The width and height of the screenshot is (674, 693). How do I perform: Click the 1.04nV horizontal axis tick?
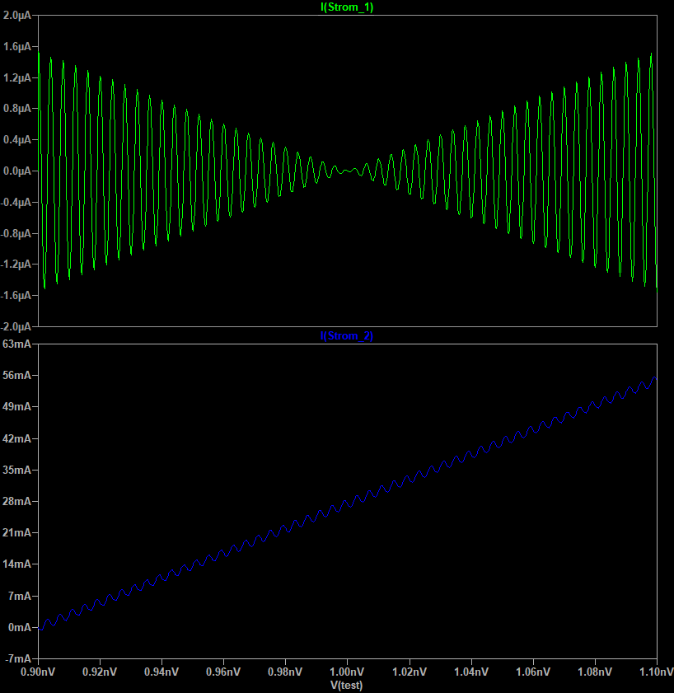[x=471, y=672]
